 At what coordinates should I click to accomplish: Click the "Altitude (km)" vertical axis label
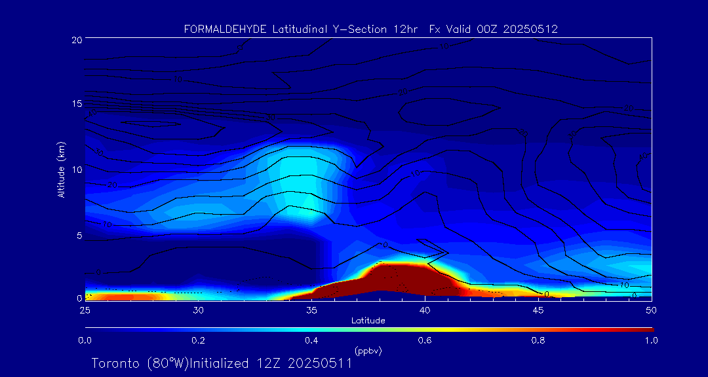point(60,170)
